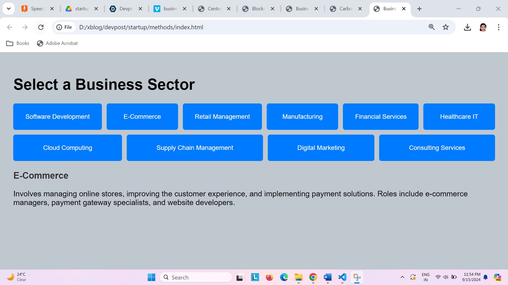The image size is (508, 285).
Task: Bookmark this page with the star icon
Action: point(446,27)
